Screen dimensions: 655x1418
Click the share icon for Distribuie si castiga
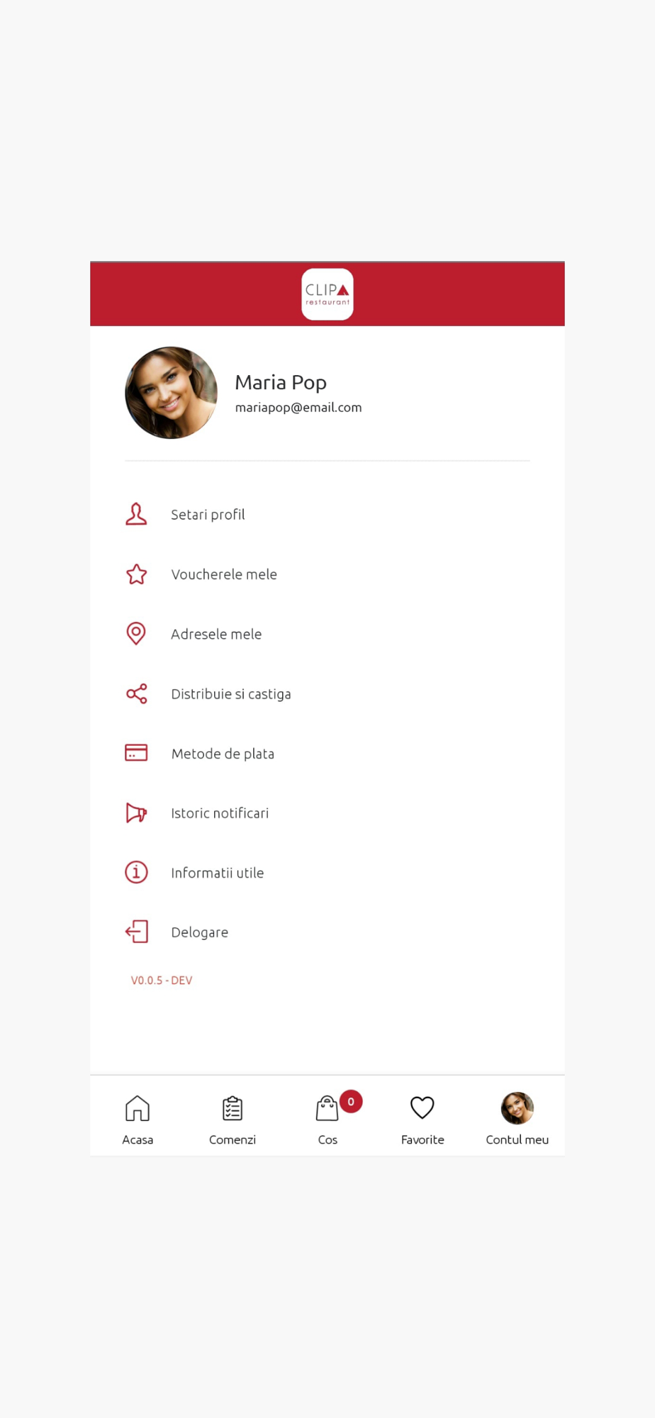pos(136,693)
